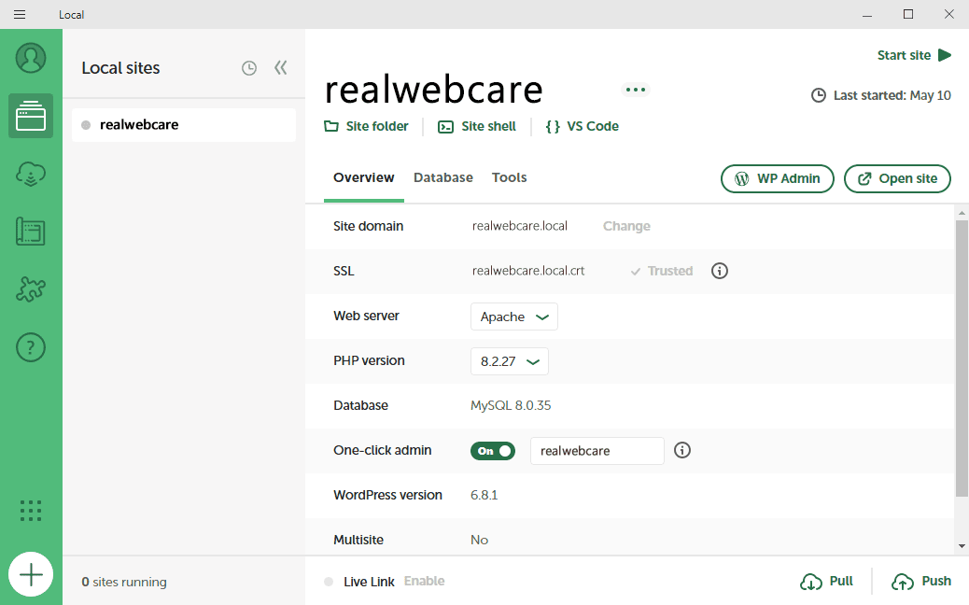
Task: Click the realwebcare.local domain text
Action: (x=520, y=226)
